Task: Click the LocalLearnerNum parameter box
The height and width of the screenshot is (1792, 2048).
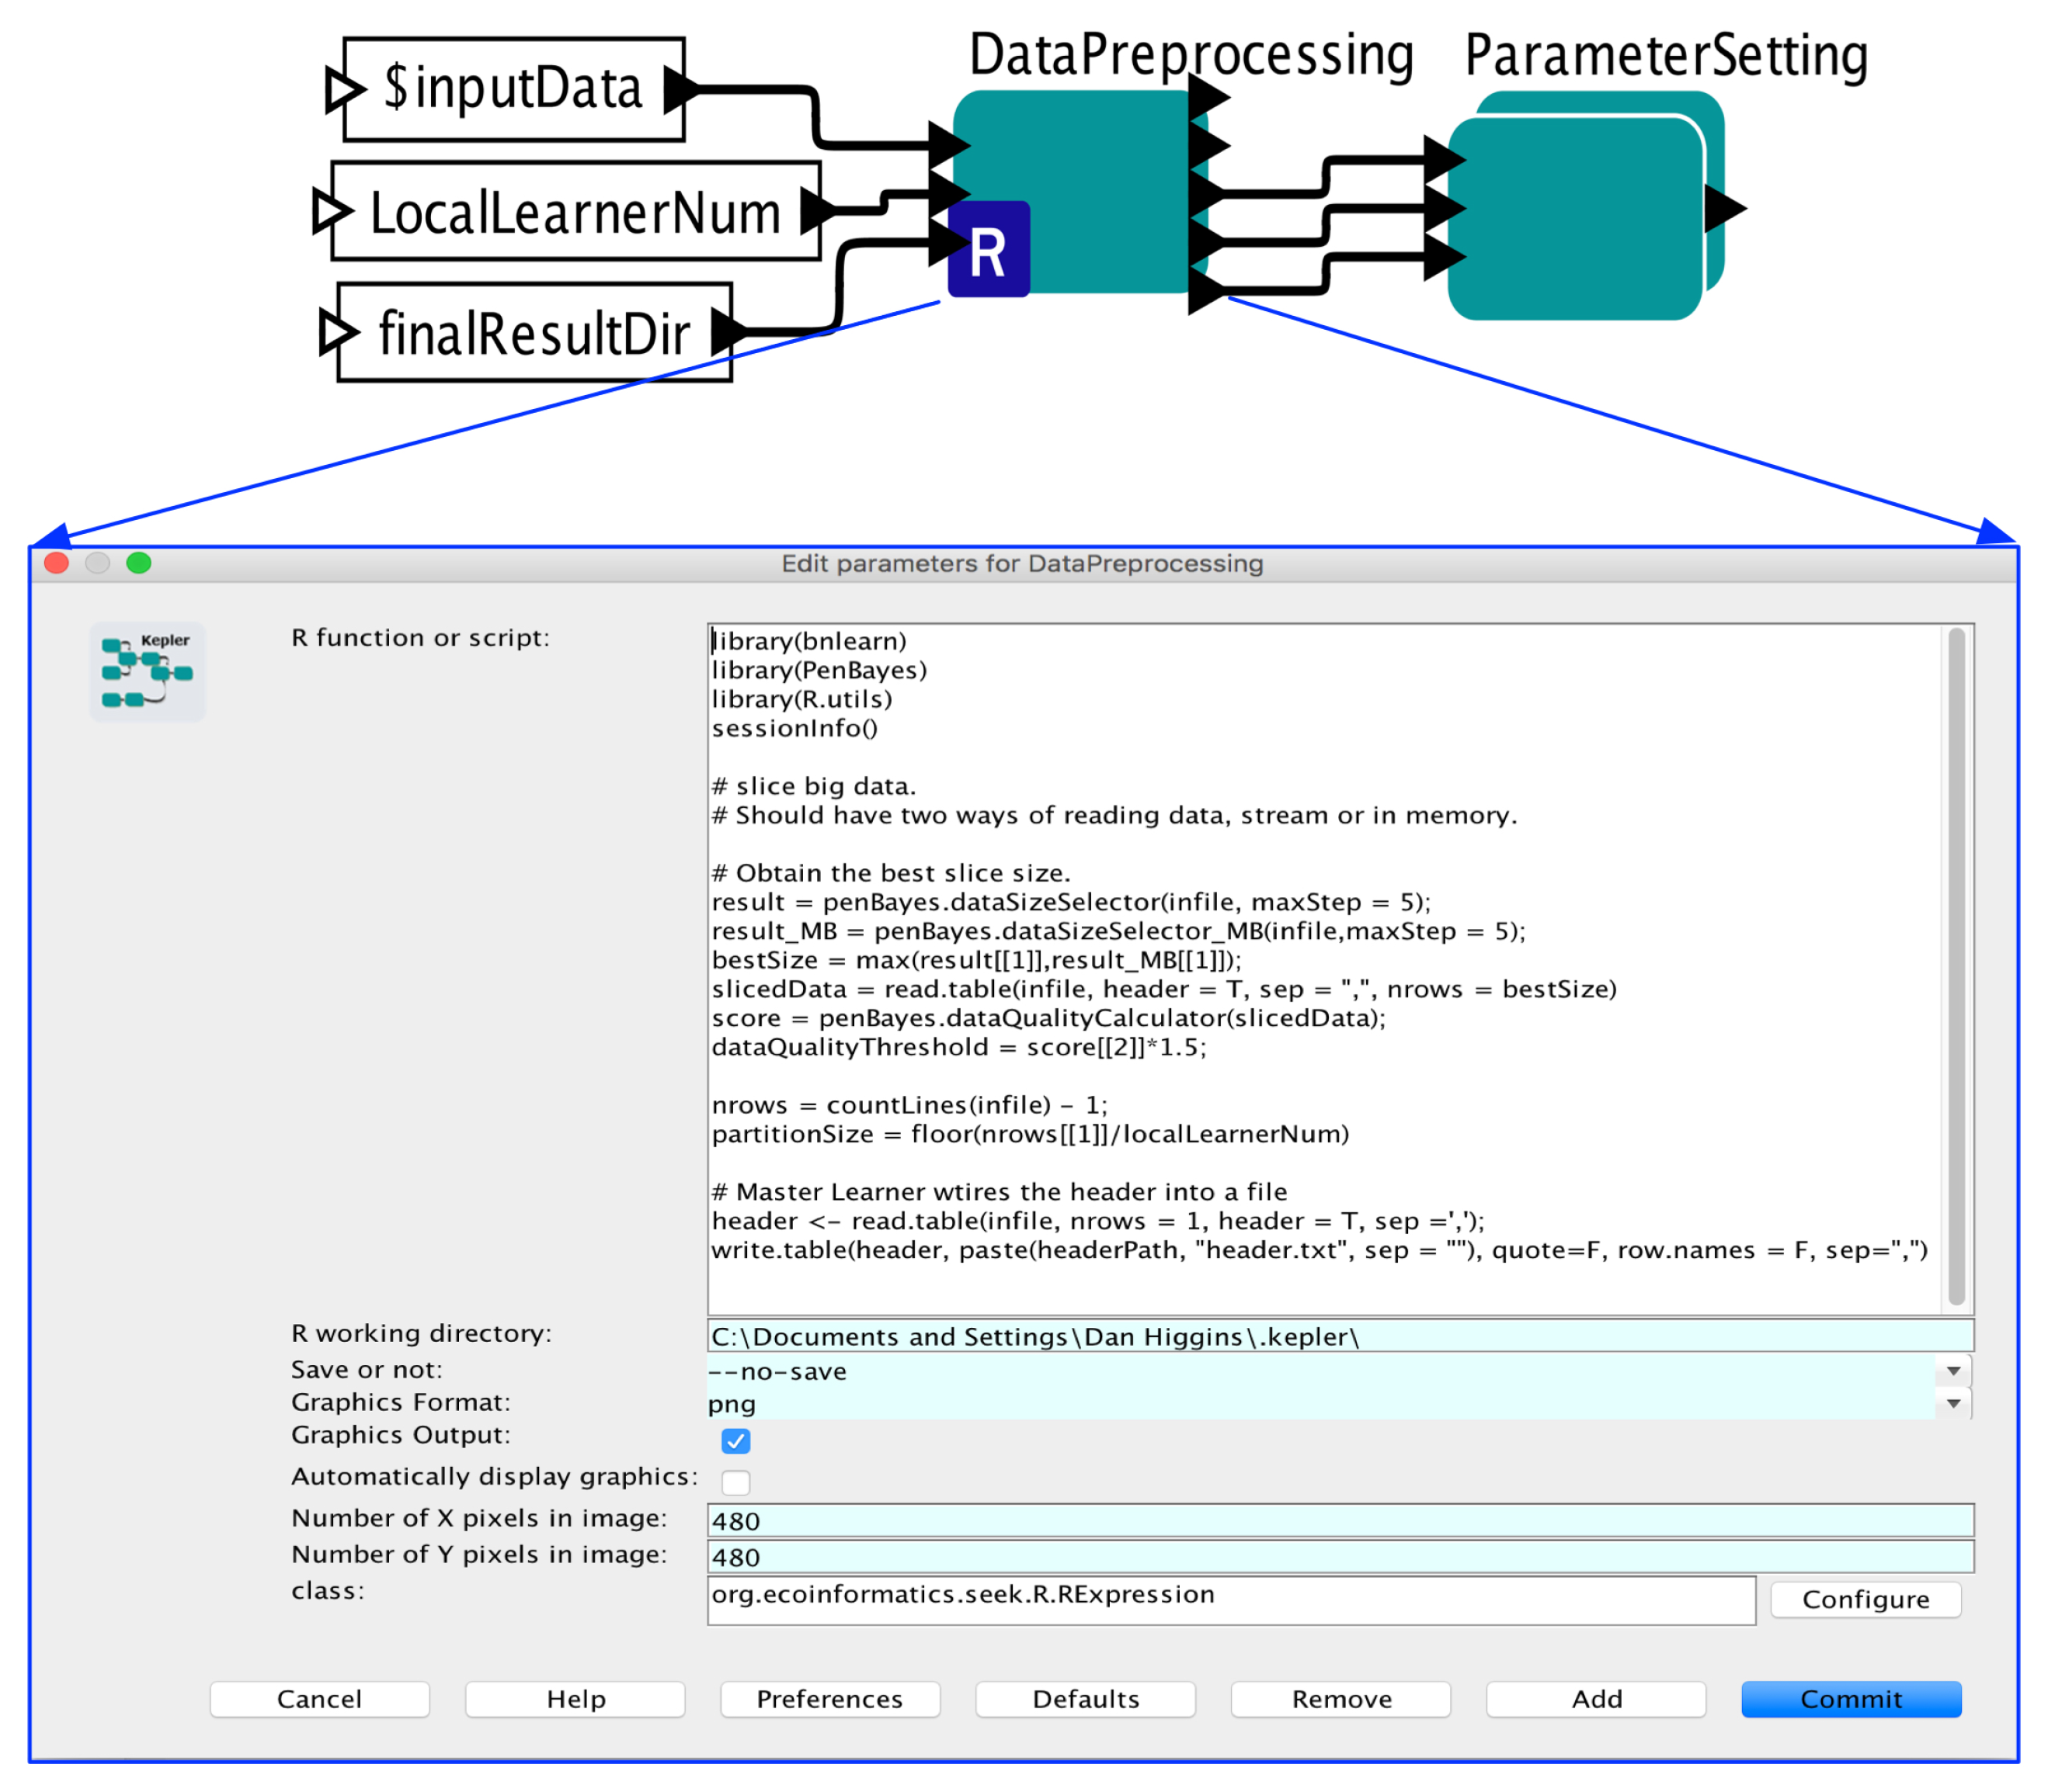Action: point(574,212)
